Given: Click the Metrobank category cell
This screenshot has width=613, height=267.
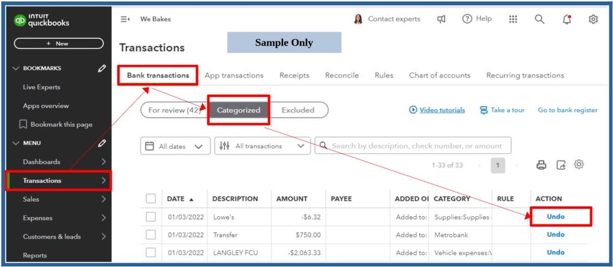Looking at the screenshot, I should pyautogui.click(x=451, y=235).
